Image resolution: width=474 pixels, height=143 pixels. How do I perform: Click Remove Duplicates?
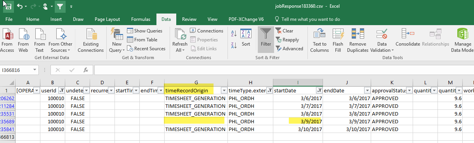[x=358, y=41]
